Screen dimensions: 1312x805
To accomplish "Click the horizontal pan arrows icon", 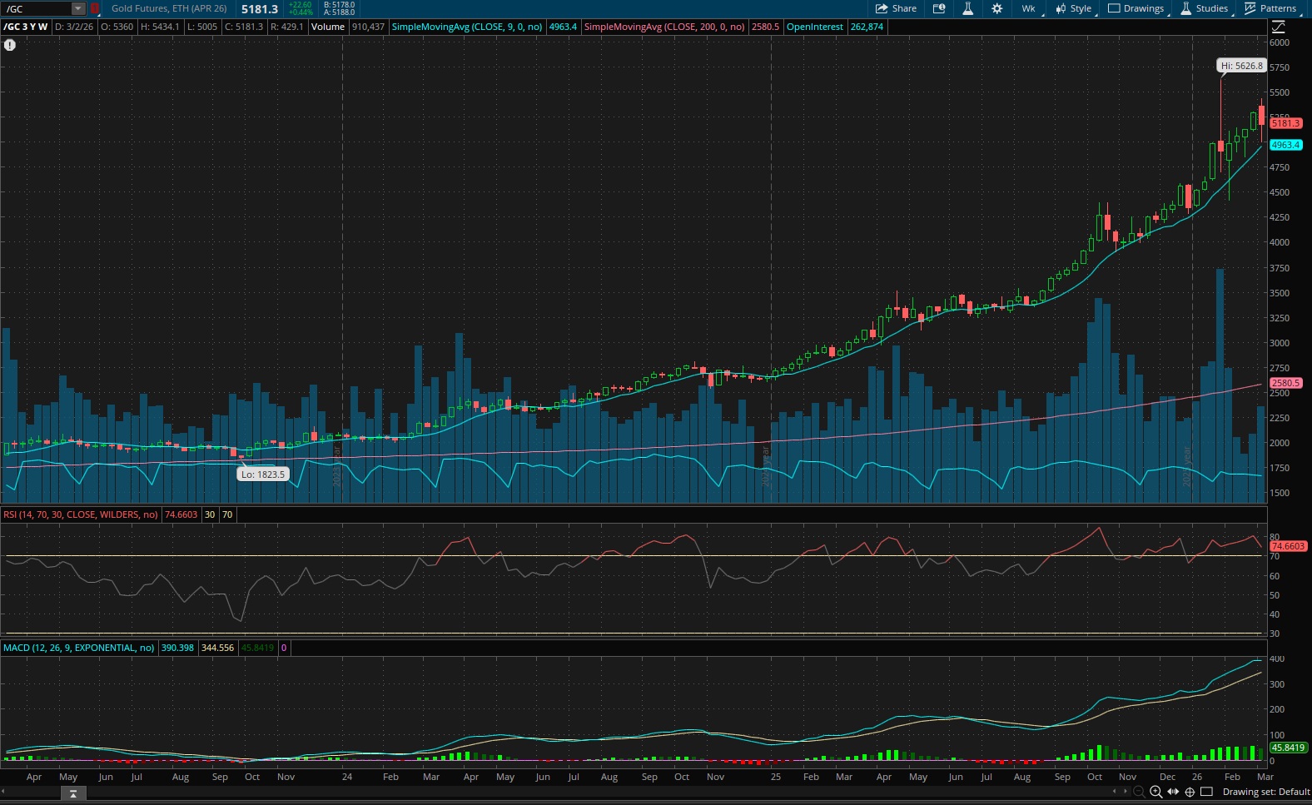I will tap(1173, 792).
